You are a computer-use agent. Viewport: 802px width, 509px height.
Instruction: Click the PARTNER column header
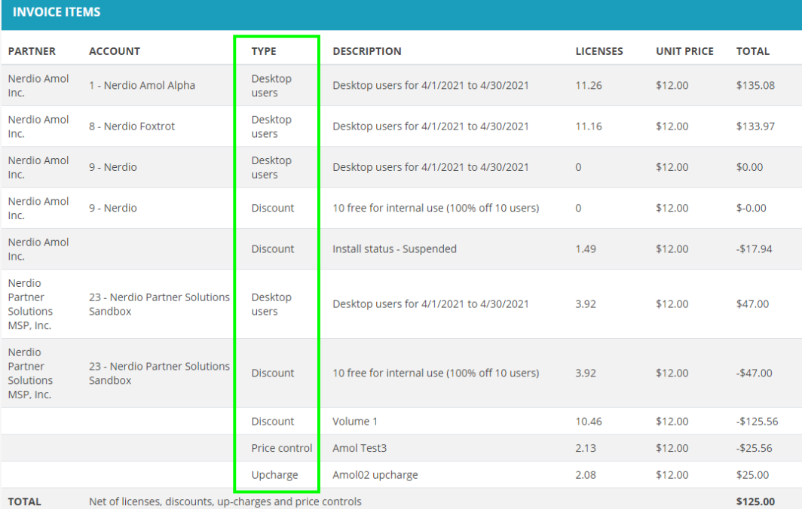pos(32,51)
